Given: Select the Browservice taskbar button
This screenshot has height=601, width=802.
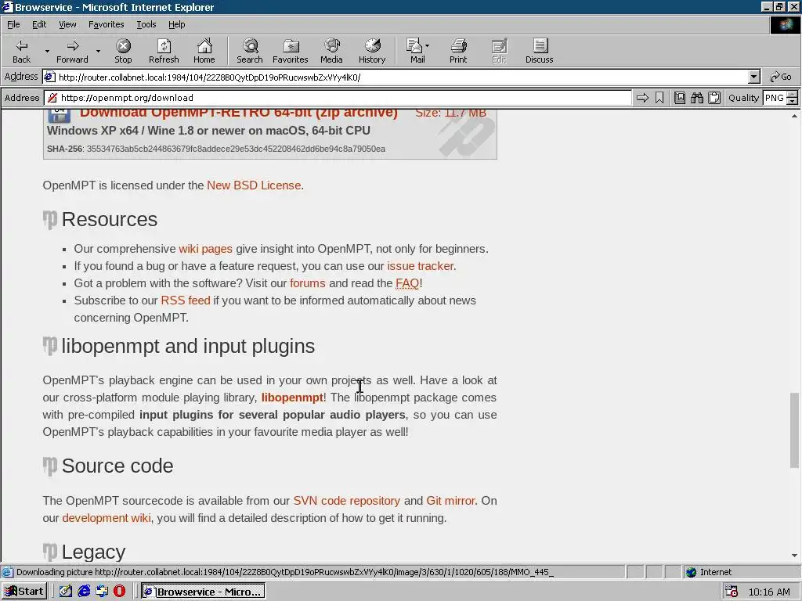Looking at the screenshot, I should 203,592.
